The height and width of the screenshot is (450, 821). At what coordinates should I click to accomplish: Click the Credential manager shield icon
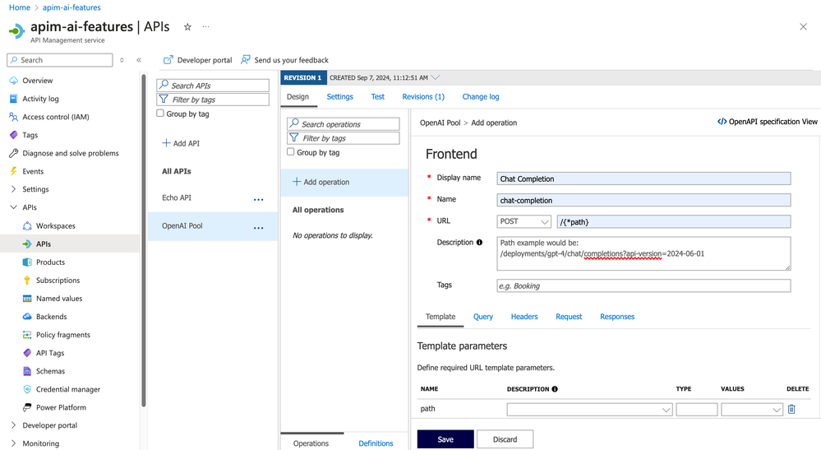point(27,389)
